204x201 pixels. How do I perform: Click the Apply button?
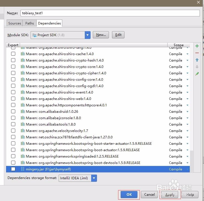coord(170,195)
